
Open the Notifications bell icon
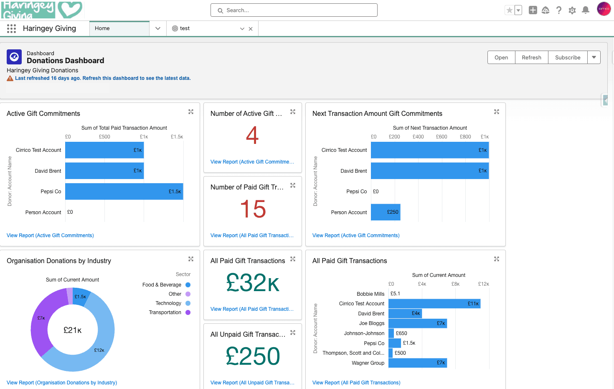click(x=586, y=10)
